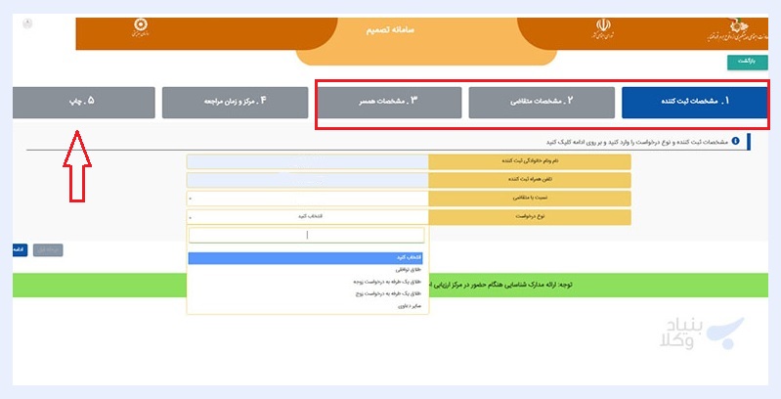Click the نوع درخواست label
Screen dimensions: 781x399
(x=530, y=217)
